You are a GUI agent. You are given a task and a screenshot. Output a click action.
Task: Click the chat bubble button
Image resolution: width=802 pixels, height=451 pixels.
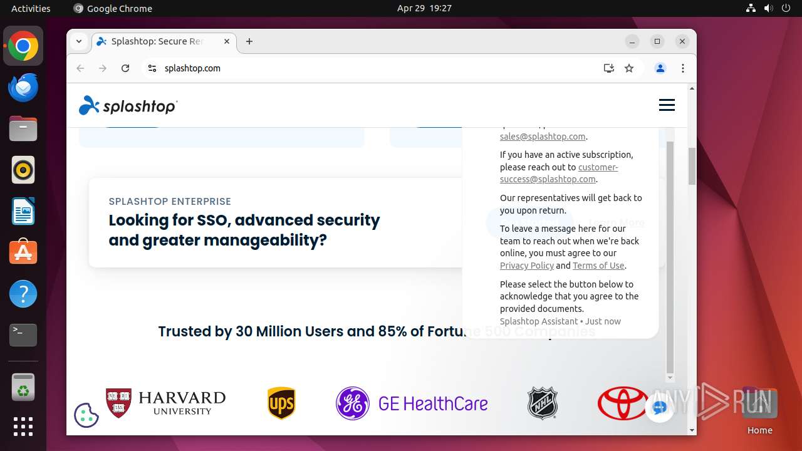659,407
